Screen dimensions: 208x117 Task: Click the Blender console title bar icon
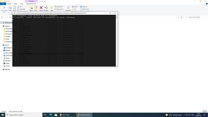[x=14, y=13]
